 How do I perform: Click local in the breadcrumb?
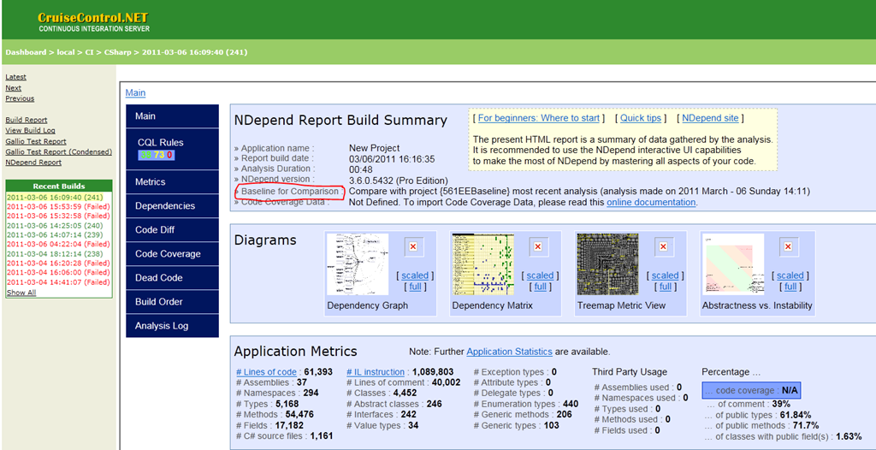pyautogui.click(x=66, y=52)
